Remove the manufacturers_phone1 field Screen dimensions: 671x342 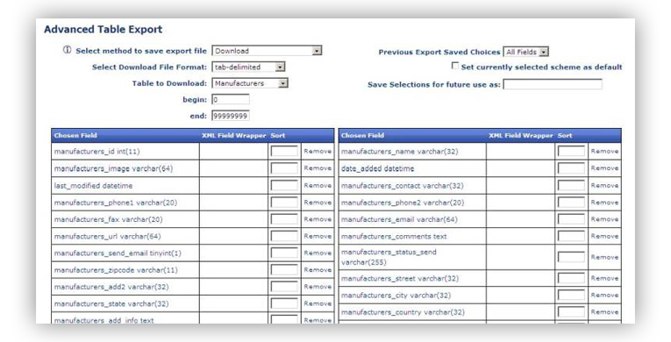(318, 202)
